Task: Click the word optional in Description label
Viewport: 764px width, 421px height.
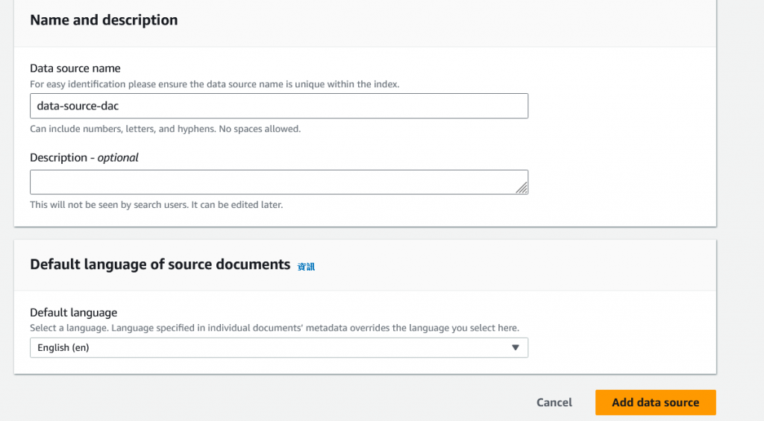Action: pos(118,158)
